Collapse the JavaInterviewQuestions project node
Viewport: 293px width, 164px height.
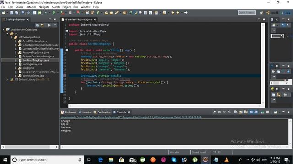click(x=4, y=30)
